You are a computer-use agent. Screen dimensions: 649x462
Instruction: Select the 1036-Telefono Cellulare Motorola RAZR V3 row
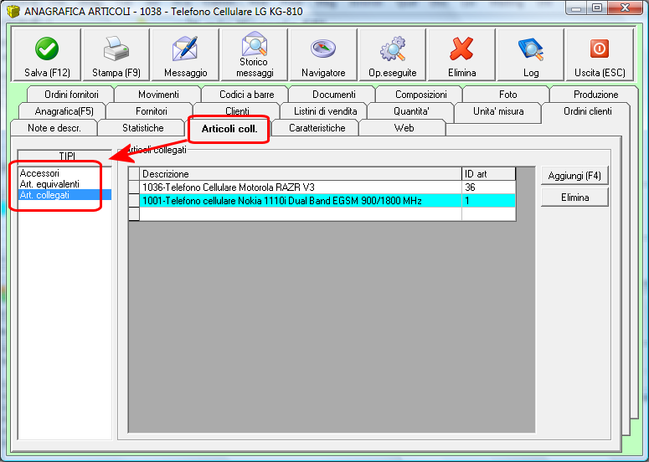click(301, 187)
